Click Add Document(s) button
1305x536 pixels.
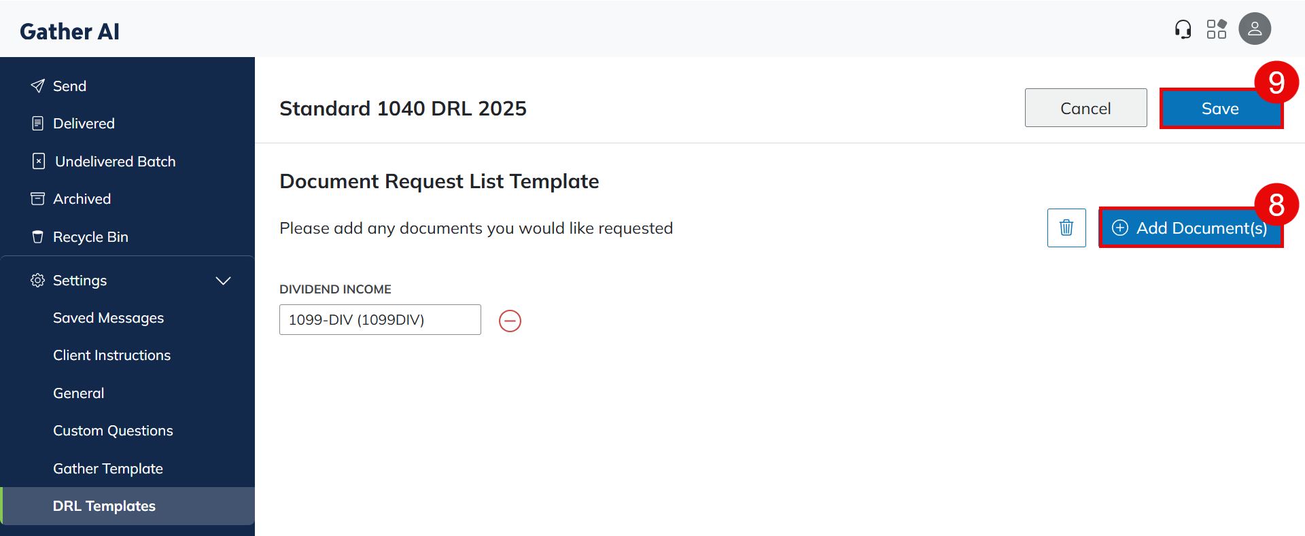coord(1190,228)
